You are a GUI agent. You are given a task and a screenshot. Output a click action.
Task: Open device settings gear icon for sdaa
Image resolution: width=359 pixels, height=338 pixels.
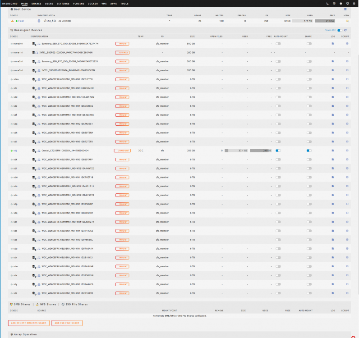click(34, 79)
